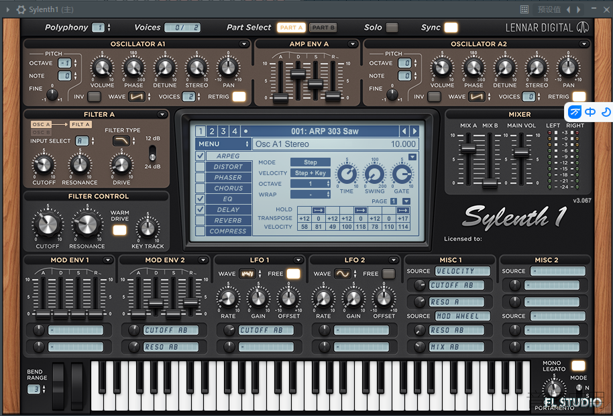Click the Velocity Step + Key button
Image resolution: width=613 pixels, height=416 pixels.
(311, 173)
